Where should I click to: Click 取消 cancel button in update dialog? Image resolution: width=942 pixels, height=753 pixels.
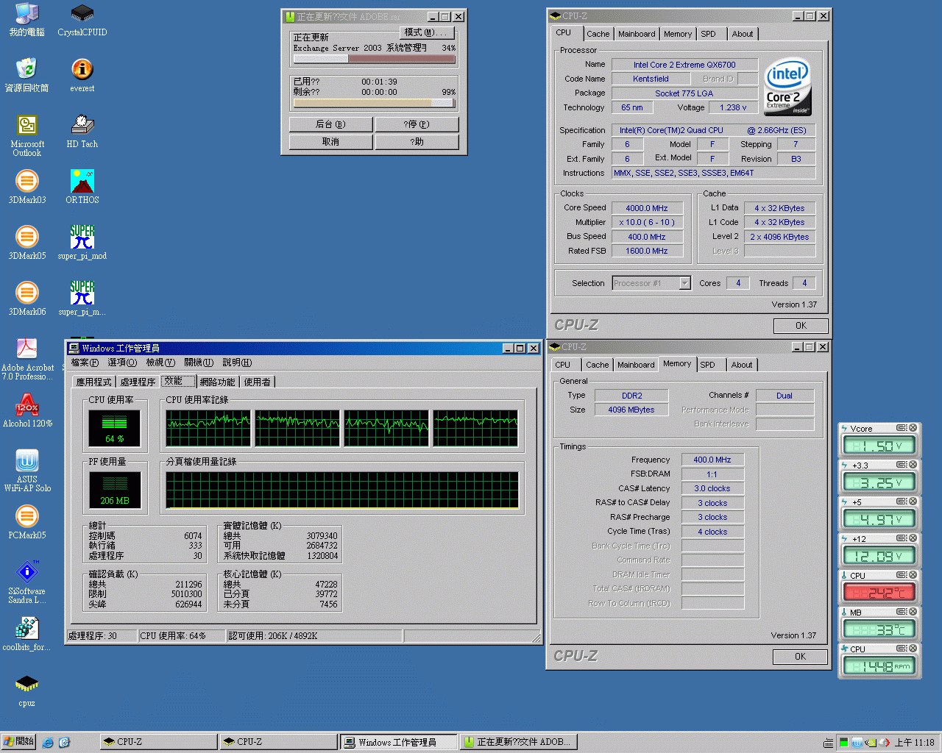331,142
